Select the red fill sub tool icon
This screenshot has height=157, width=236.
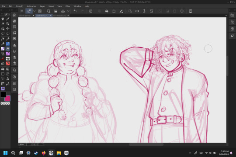pyautogui.click(x=8, y=63)
